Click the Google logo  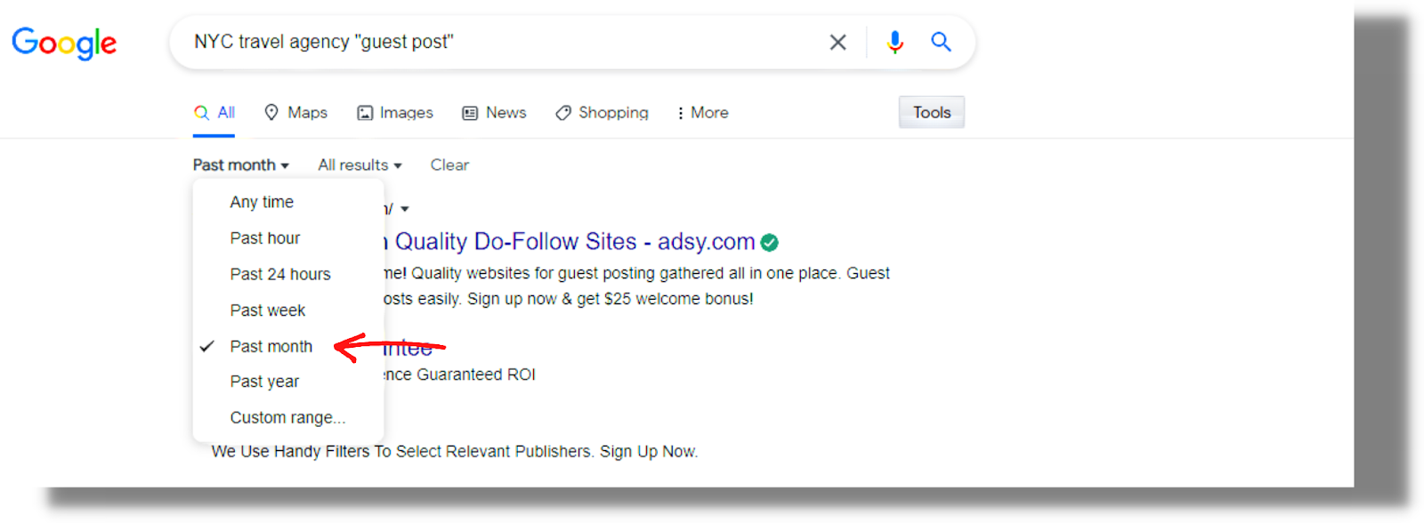[64, 43]
